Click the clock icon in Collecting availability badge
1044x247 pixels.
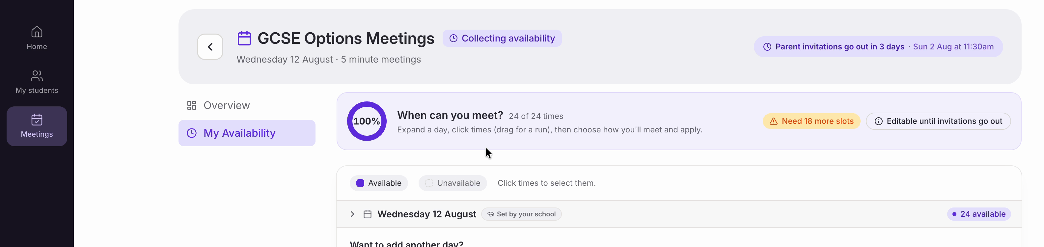pyautogui.click(x=453, y=38)
